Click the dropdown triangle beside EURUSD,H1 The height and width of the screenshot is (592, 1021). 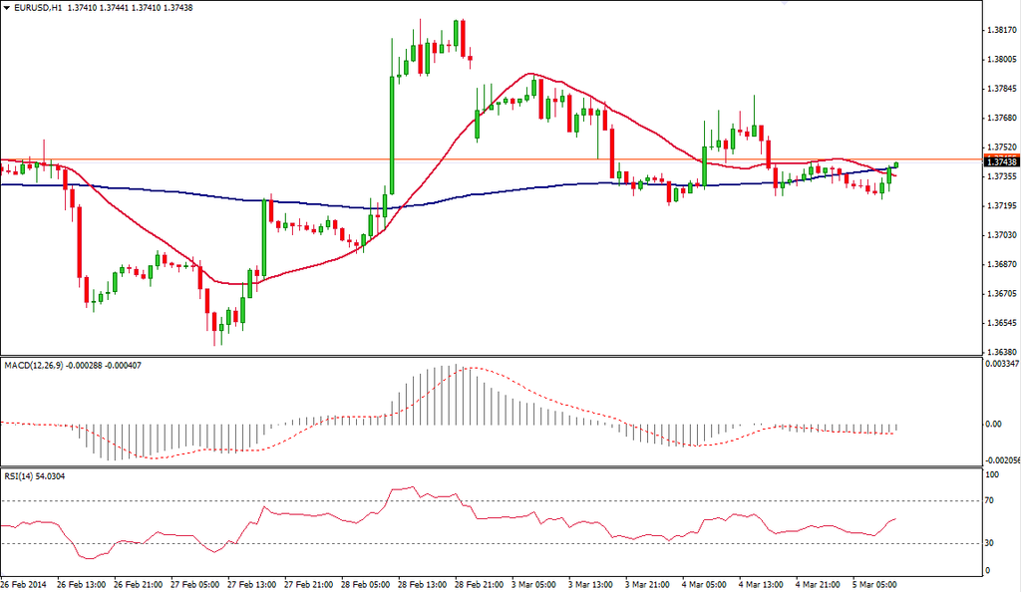point(7,7)
